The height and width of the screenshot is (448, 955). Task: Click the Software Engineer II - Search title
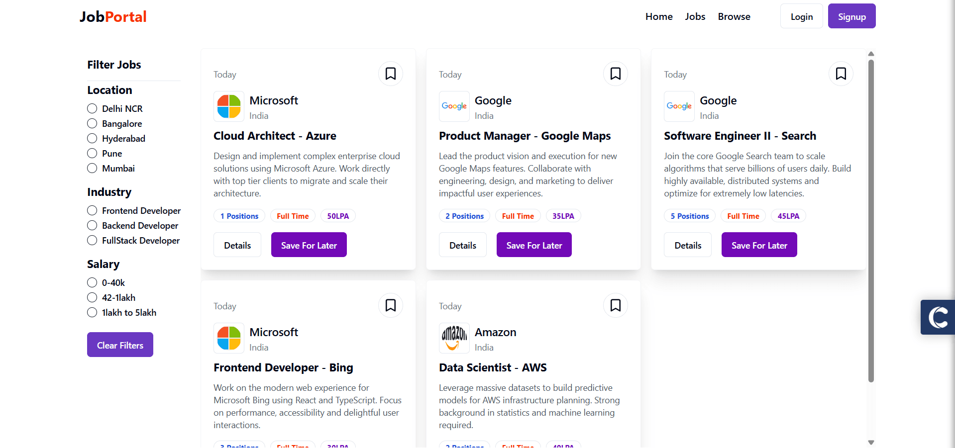740,136
